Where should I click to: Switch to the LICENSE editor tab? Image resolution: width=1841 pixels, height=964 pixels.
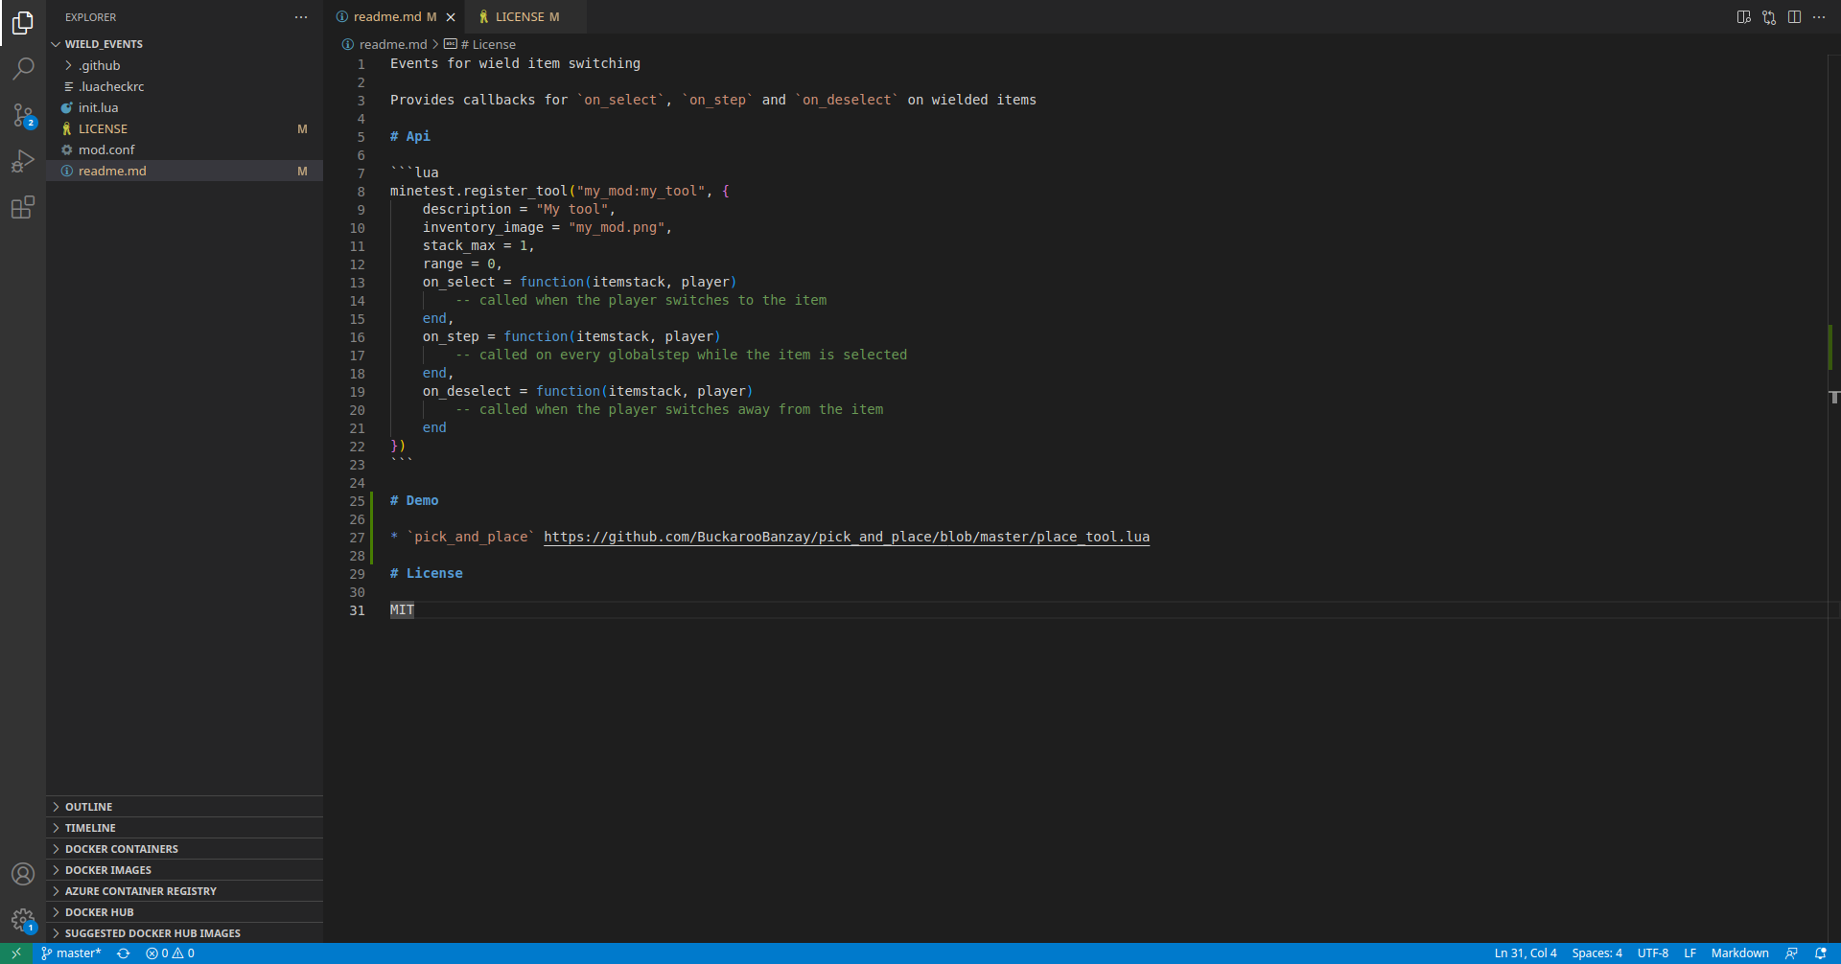click(520, 17)
